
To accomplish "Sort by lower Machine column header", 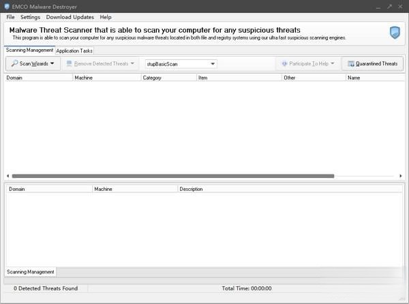I will tap(135, 189).
